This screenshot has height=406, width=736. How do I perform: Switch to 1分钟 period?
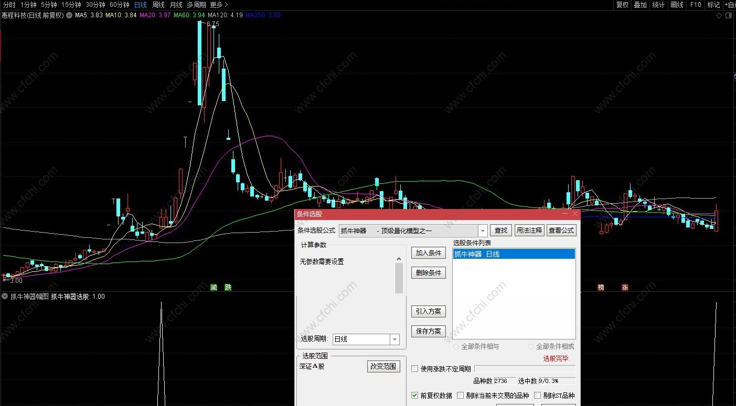tap(28, 5)
